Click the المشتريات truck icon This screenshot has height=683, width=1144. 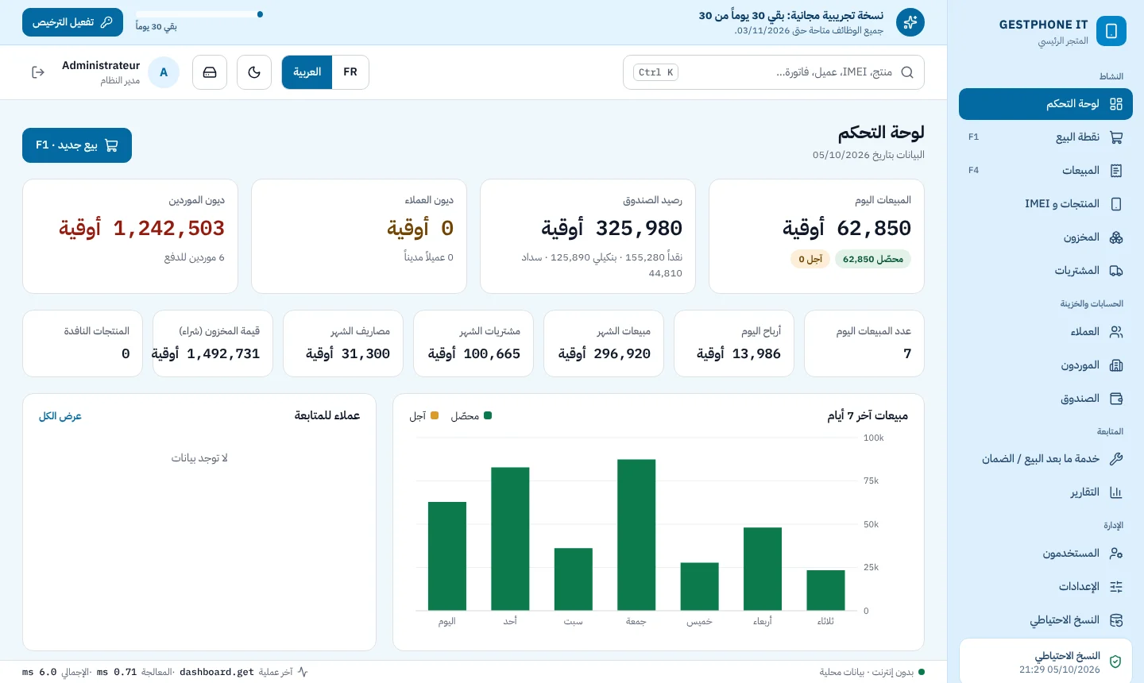tap(1116, 271)
